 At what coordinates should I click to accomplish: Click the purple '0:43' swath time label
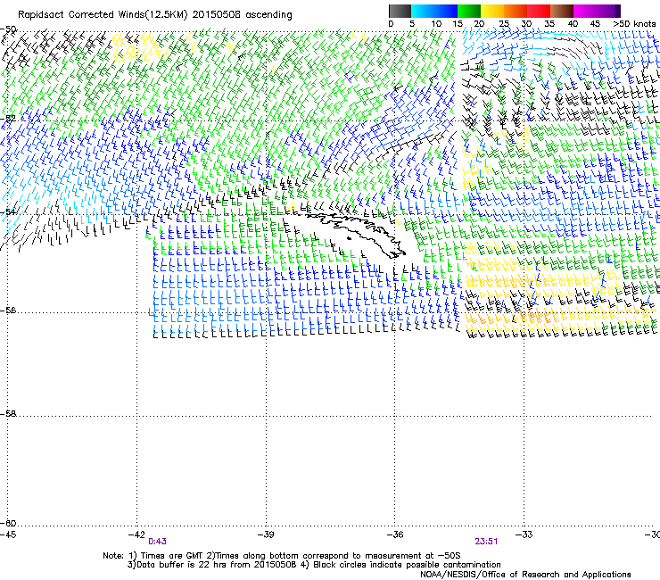click(x=157, y=542)
